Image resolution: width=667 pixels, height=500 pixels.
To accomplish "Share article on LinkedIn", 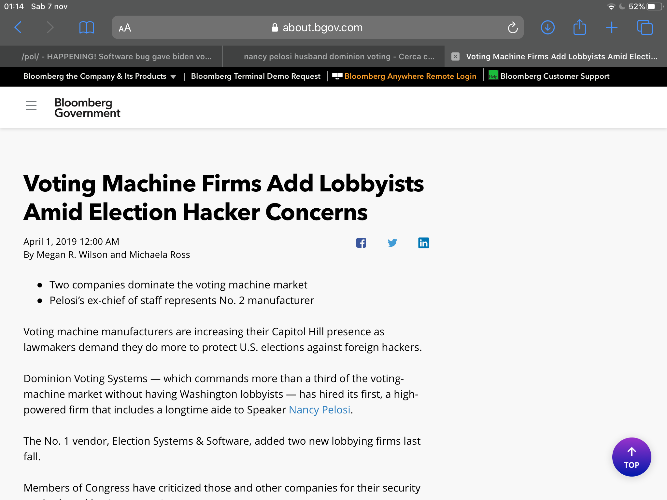I will (x=423, y=243).
